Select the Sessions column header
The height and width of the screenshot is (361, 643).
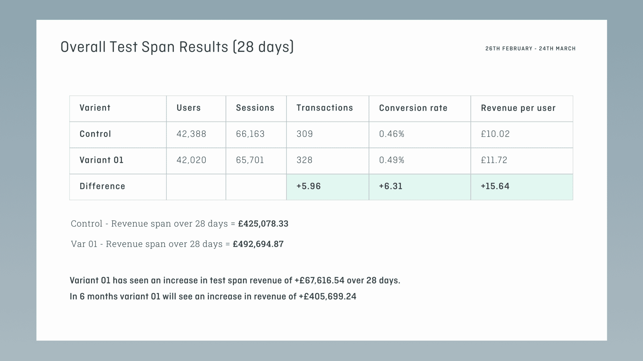point(255,108)
